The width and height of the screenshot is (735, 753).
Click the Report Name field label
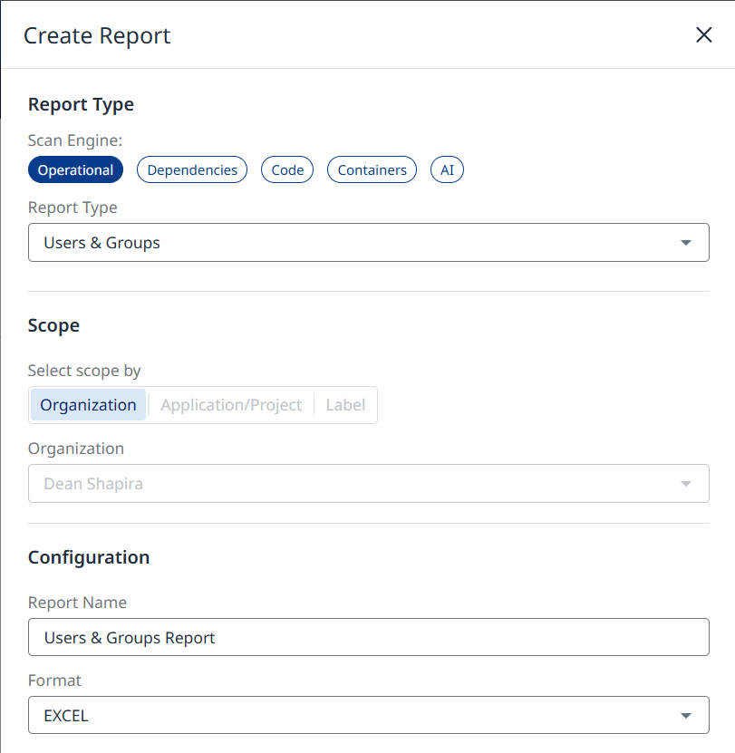point(77,603)
